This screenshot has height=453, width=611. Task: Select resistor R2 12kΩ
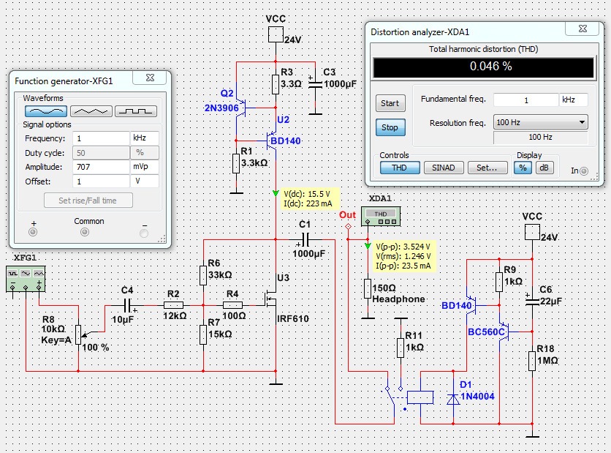coord(173,305)
